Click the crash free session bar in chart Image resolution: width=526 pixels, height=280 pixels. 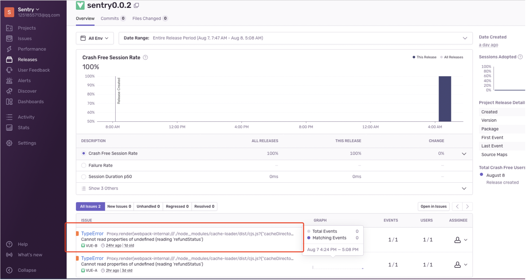[x=445, y=99]
